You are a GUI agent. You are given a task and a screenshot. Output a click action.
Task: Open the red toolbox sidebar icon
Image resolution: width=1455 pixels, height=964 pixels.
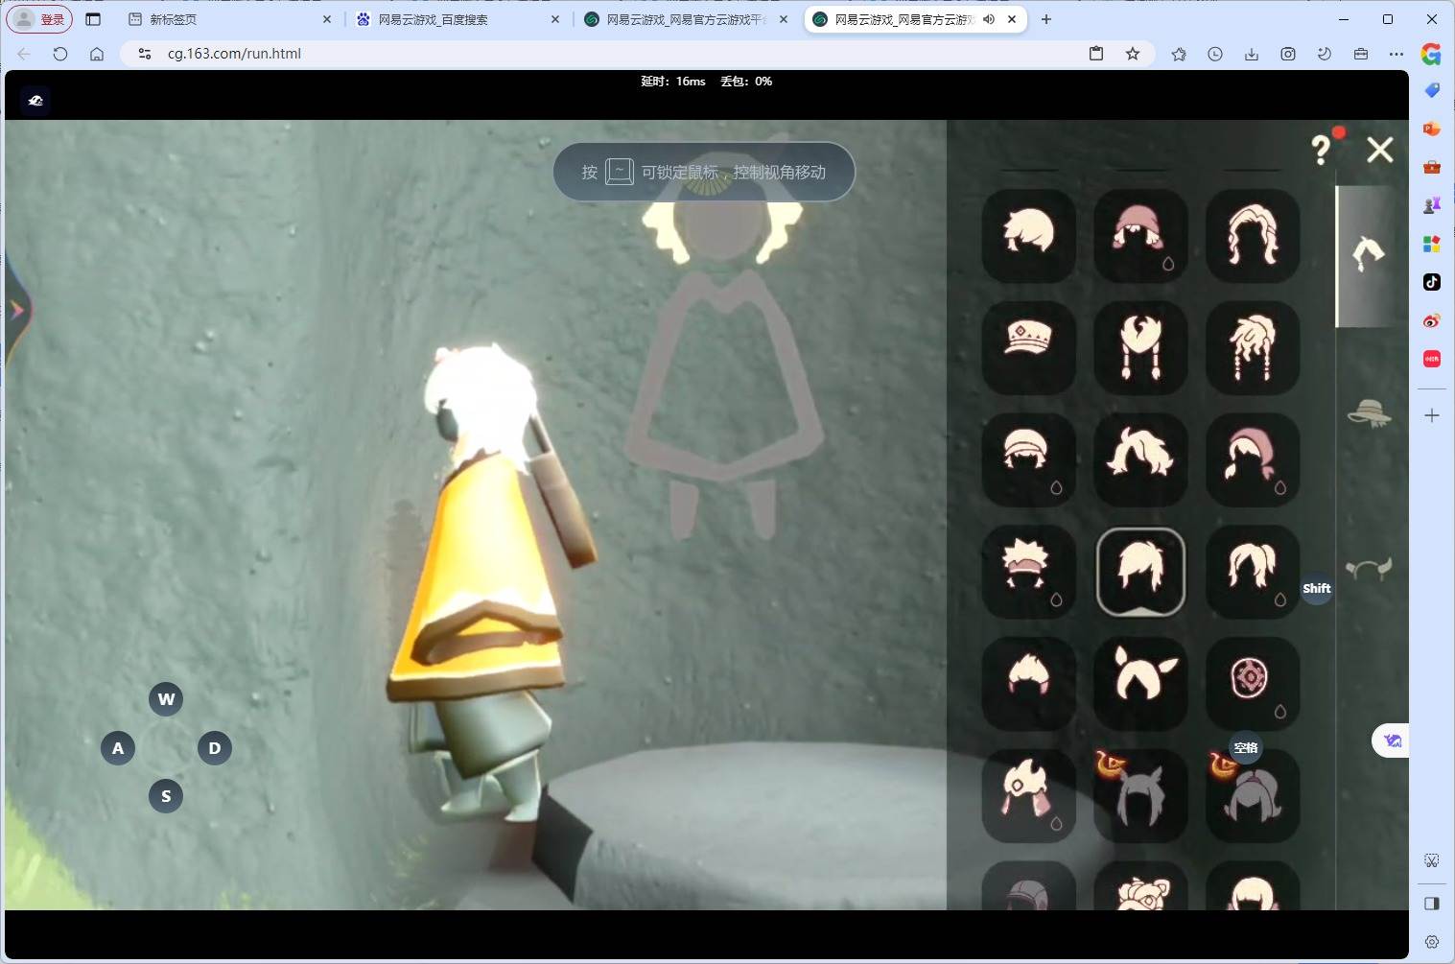[1432, 167]
